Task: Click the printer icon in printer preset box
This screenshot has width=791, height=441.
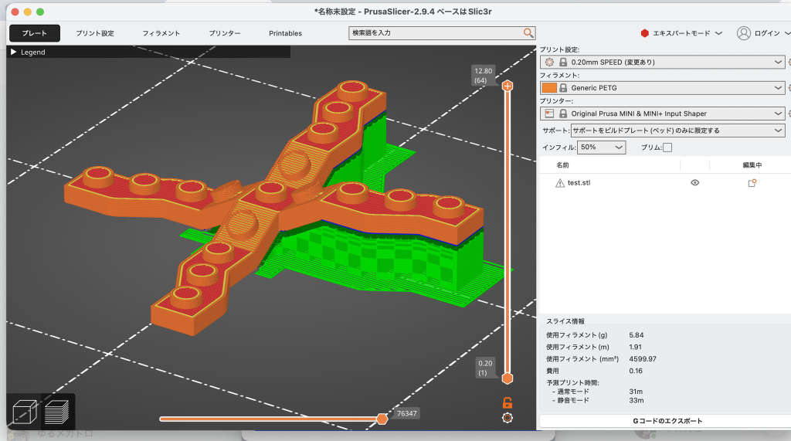Action: [549, 114]
